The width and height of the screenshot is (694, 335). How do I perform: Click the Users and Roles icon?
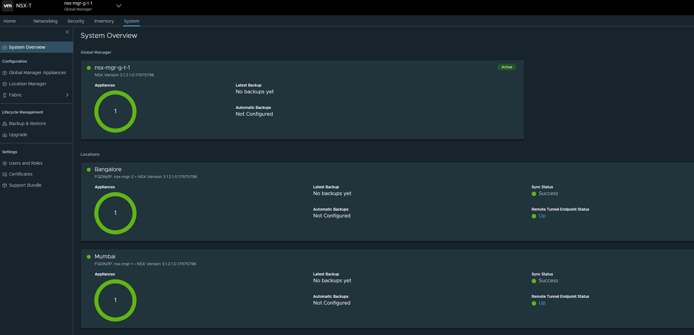[5, 163]
